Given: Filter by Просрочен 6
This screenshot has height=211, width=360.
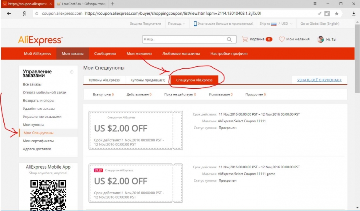Looking at the screenshot, I should point(255,94).
